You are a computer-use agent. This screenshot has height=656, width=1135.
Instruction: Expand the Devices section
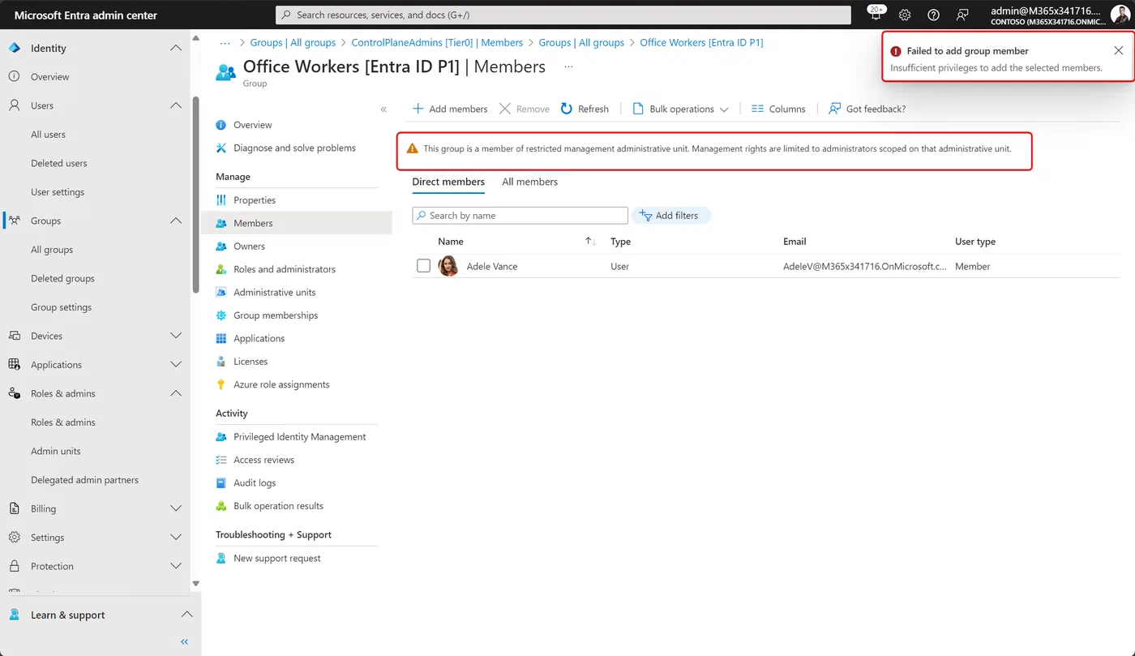click(175, 336)
